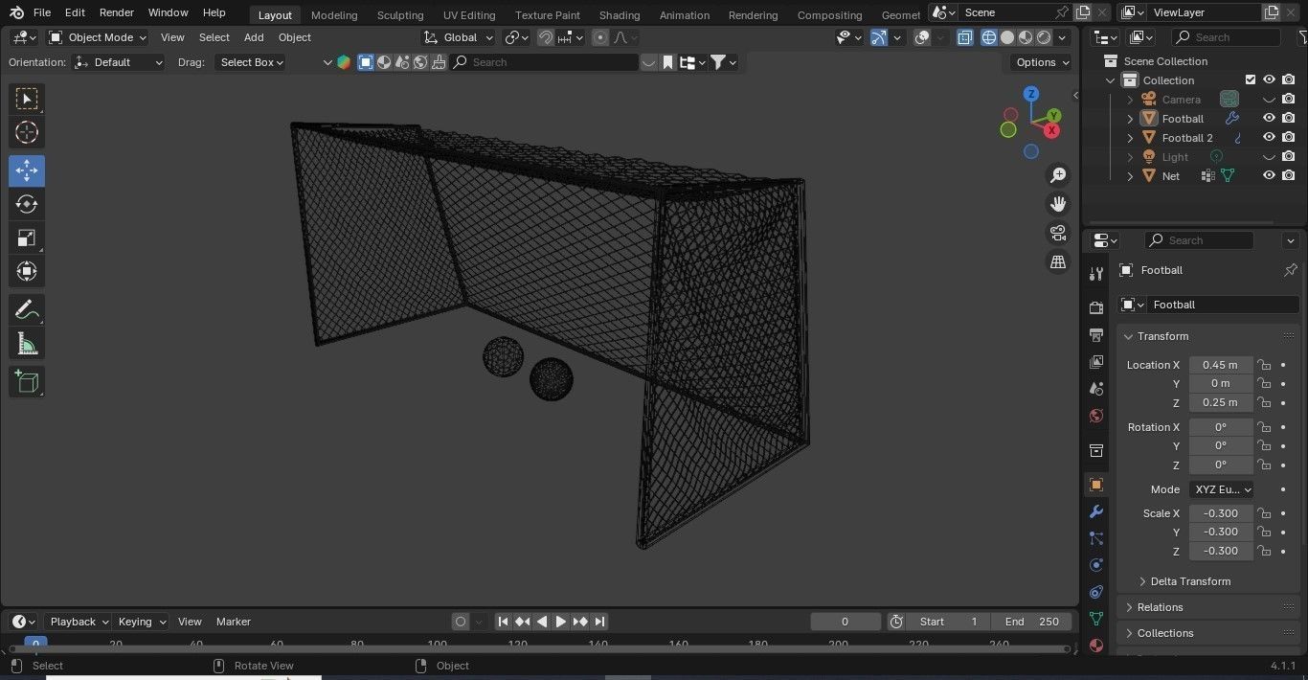Open the Modifiers properties tab
This screenshot has height=680, width=1308.
(x=1096, y=511)
